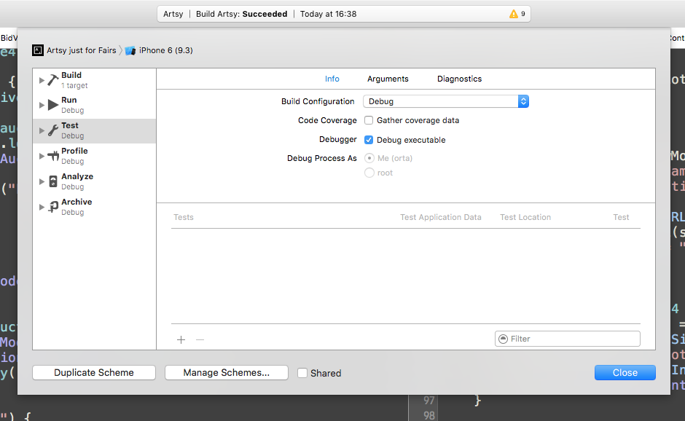Switch to the Arguments tab
The image size is (685, 421).
[388, 79]
